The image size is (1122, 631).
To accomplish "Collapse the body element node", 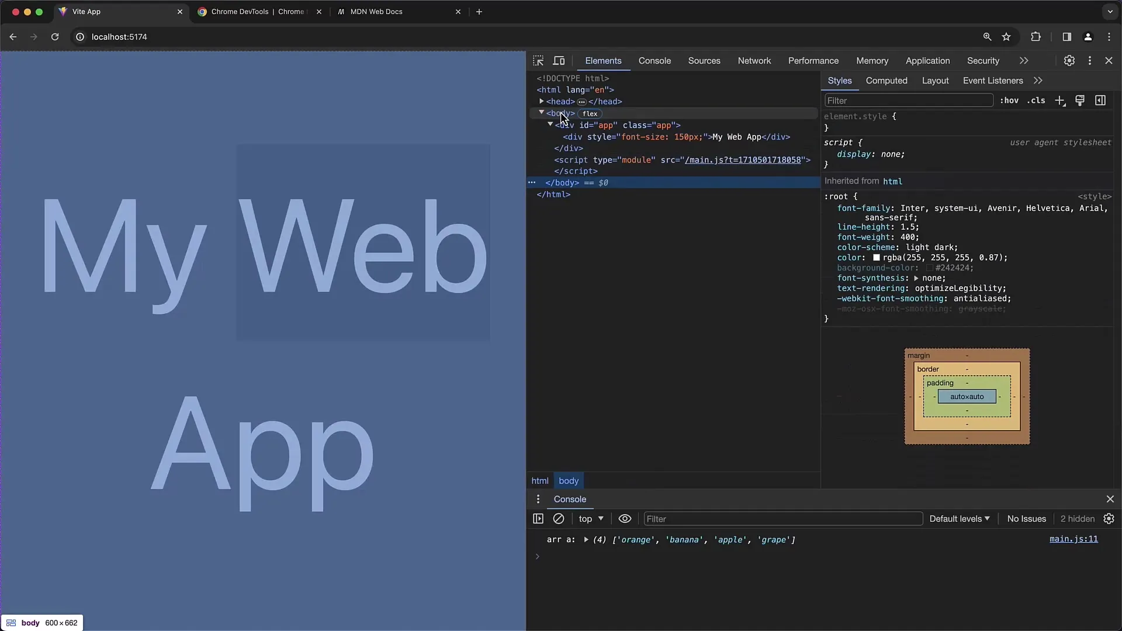I will tap(542, 113).
